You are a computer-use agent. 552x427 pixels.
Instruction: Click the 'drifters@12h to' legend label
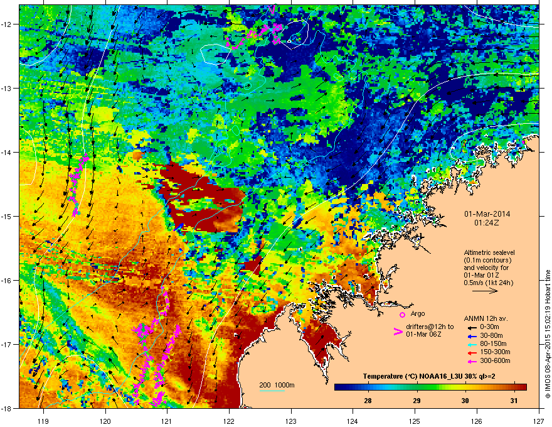[x=430, y=327]
